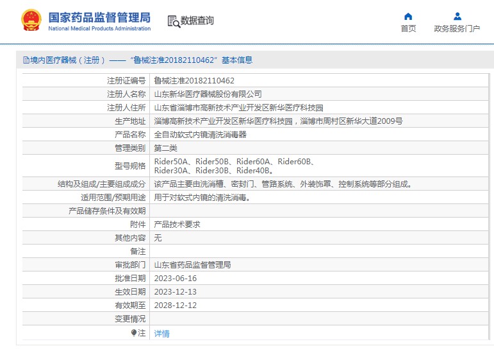Select 山东省药品监督管理局 approval department
Screen dimensions: 494x353
(192, 265)
